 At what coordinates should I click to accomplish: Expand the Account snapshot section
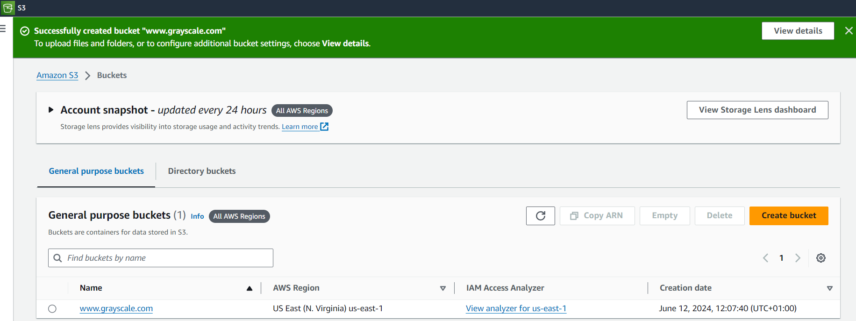[51, 110]
